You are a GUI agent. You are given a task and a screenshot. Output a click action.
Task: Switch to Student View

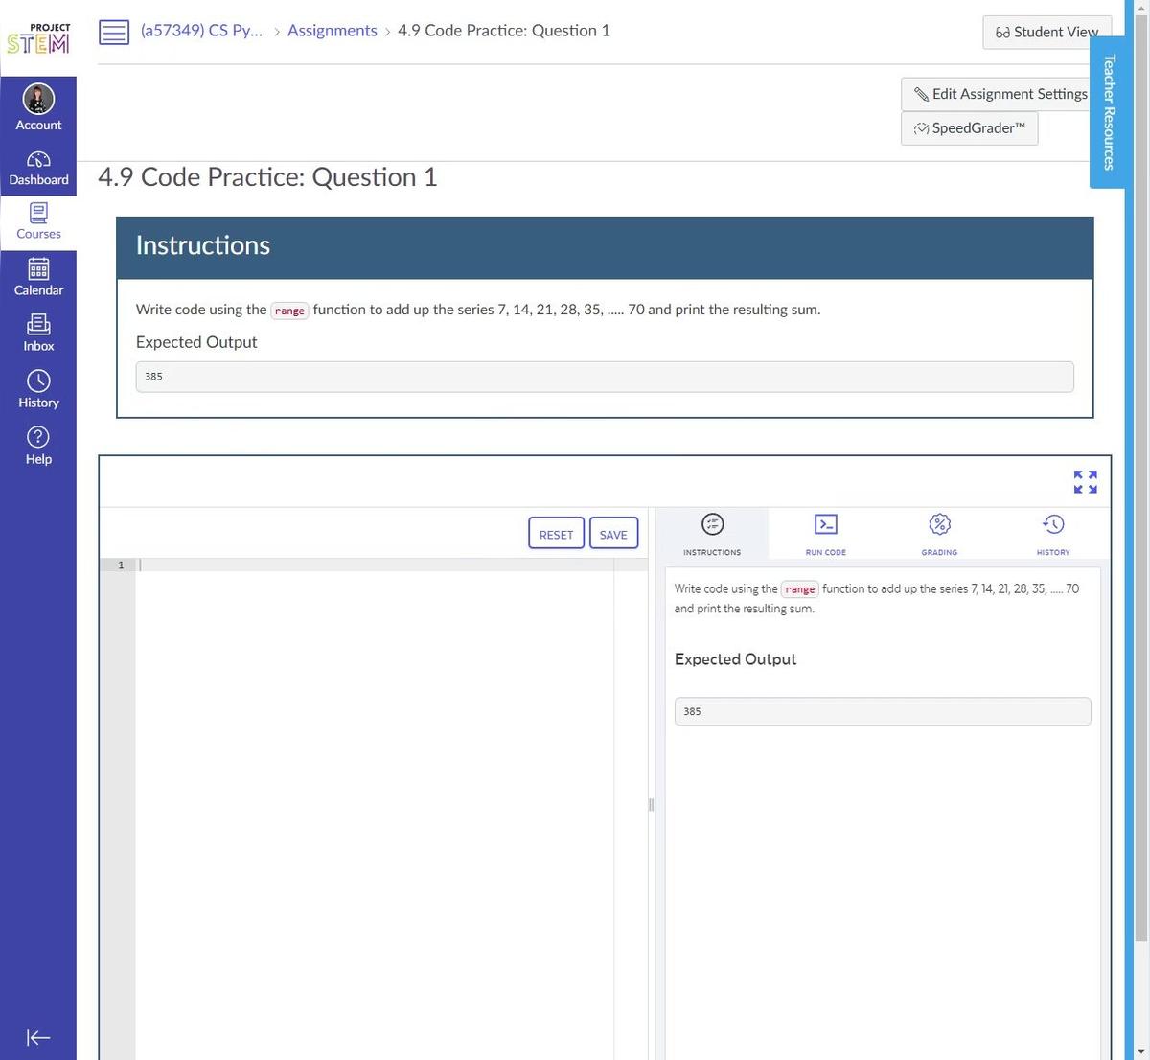tap(1046, 32)
